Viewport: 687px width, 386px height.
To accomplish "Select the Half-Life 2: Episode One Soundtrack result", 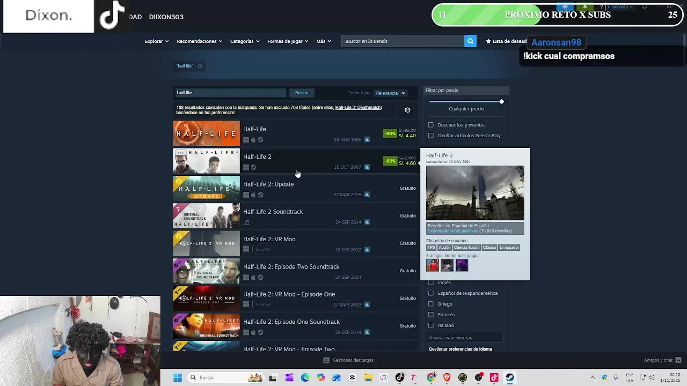I will click(295, 325).
